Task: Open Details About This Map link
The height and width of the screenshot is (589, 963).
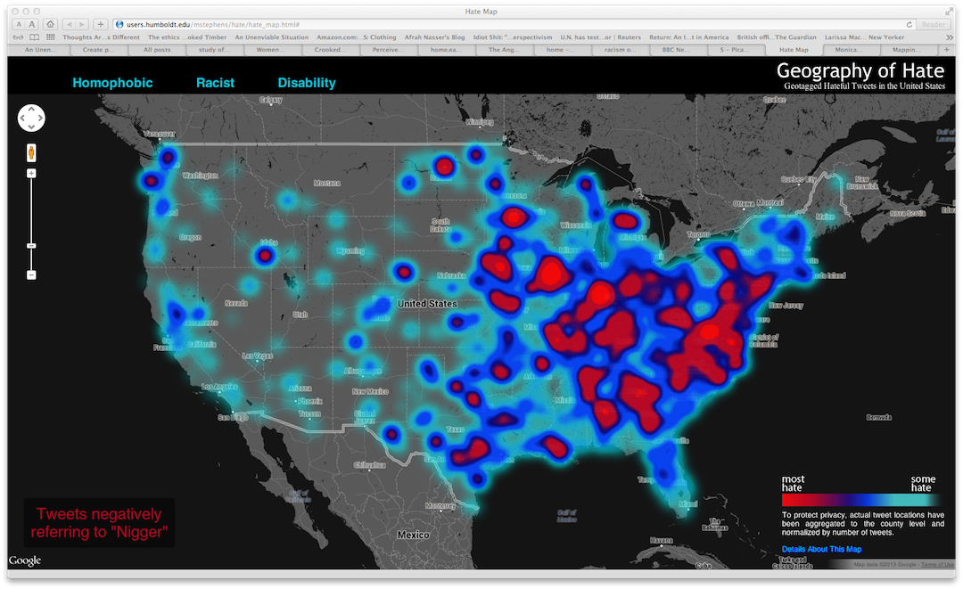Action: (821, 549)
